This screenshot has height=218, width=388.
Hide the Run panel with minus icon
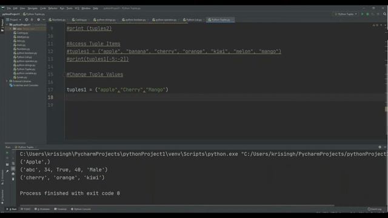click(386, 147)
